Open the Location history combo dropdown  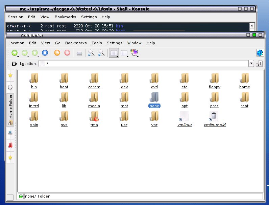point(251,64)
